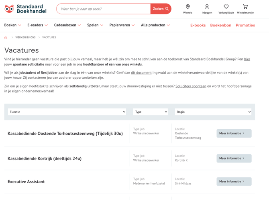Image resolution: width=269 pixels, height=200 pixels.
Task: Expand the E-readers menu
Action: pyautogui.click(x=38, y=25)
